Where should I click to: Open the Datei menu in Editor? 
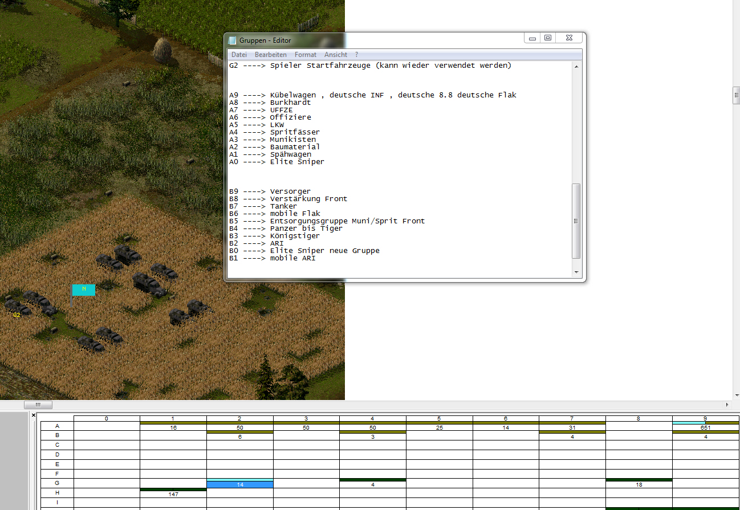point(239,55)
